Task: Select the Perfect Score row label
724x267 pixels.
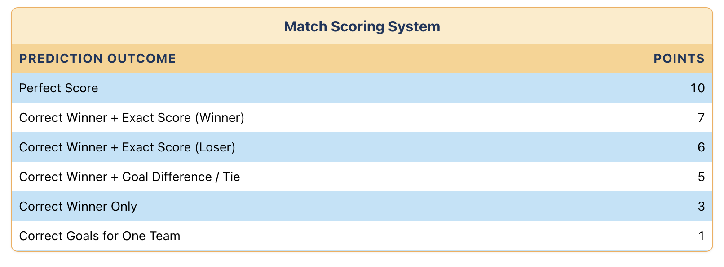Action: coord(58,88)
